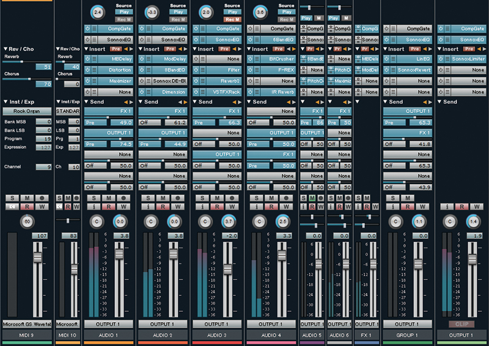Click the OUTPUT 1 master fader handle

(x=472, y=259)
